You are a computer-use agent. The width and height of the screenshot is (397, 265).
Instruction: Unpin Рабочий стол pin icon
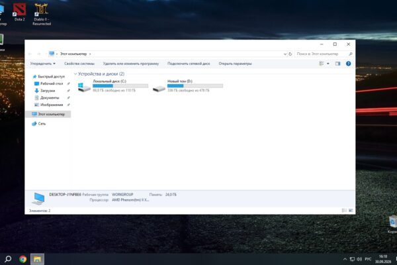(68, 83)
